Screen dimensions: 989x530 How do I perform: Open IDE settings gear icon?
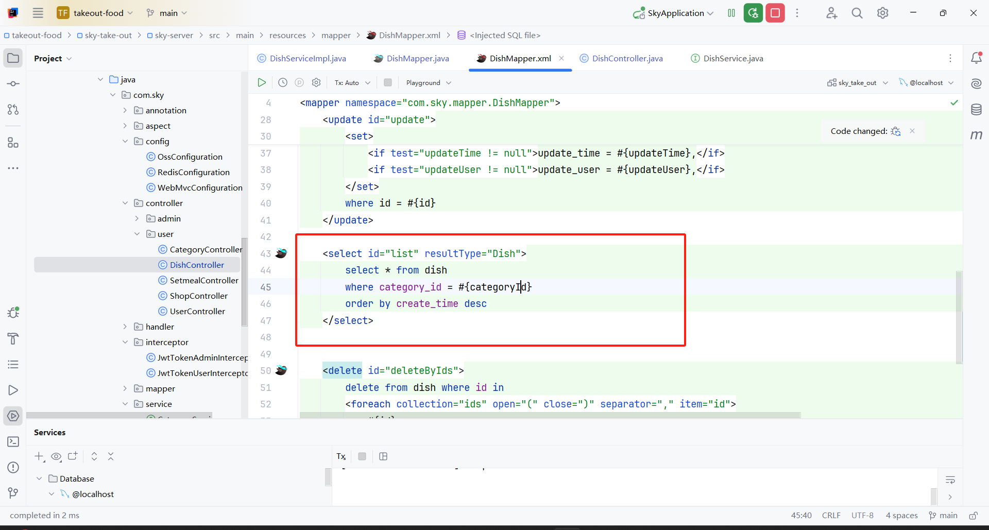coord(883,13)
